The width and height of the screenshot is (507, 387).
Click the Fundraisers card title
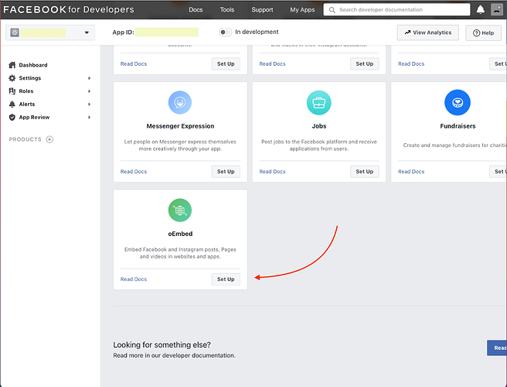click(x=458, y=126)
